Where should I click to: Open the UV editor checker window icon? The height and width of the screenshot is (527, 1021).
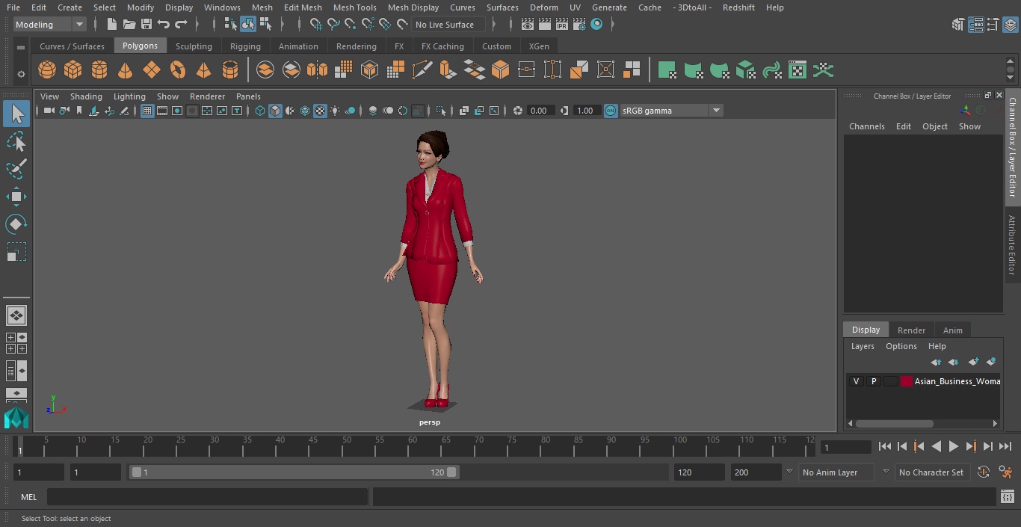click(798, 70)
